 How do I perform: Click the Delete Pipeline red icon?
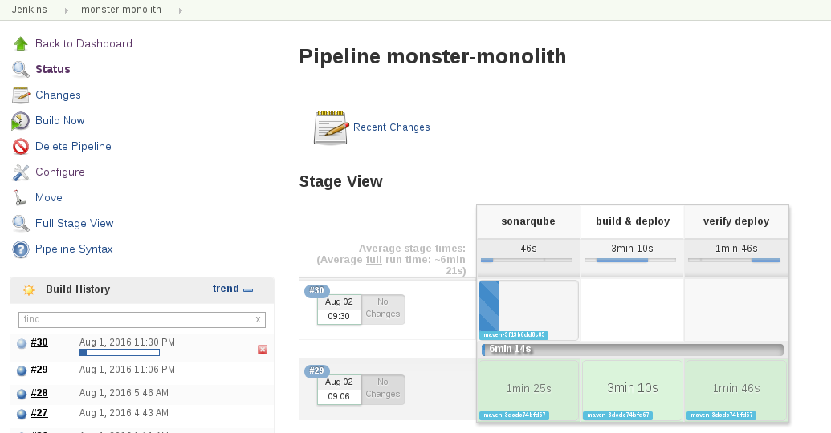pyautogui.click(x=21, y=146)
